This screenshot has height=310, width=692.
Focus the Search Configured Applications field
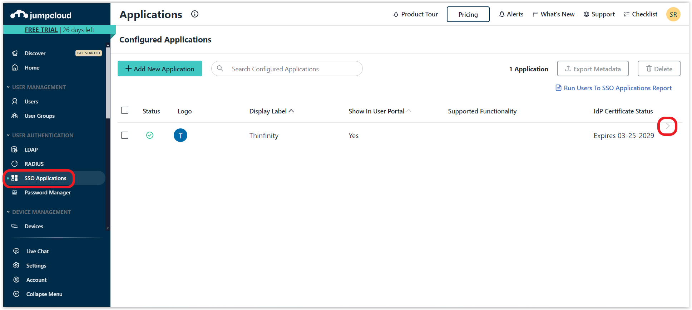[x=287, y=68]
